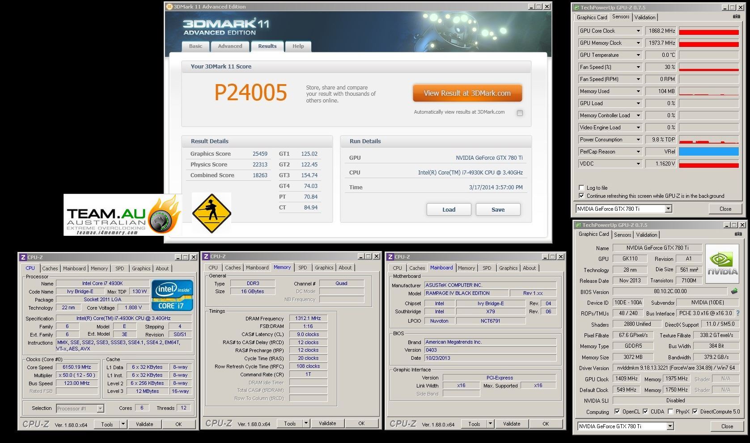Click the Intel Core i7 badge in CPU-Z
This screenshot has width=750, height=443.
pyautogui.click(x=172, y=295)
